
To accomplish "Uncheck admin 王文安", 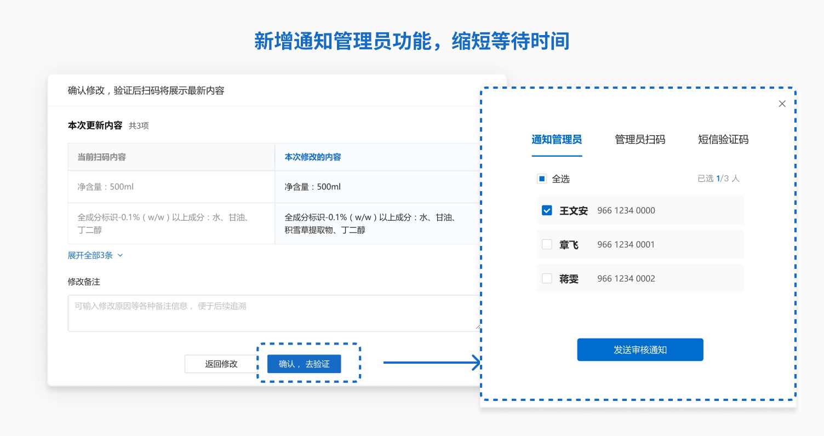I will click(x=546, y=210).
